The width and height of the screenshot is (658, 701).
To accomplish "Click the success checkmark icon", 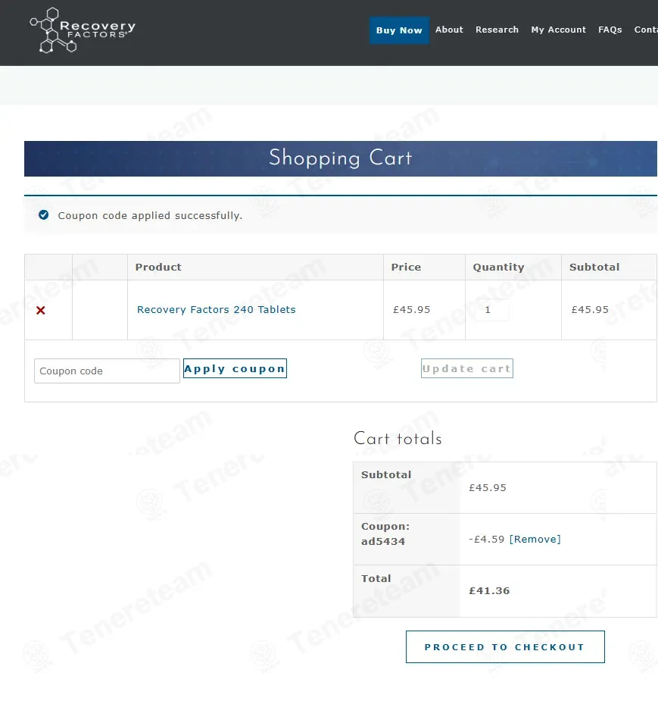I will tap(43, 215).
